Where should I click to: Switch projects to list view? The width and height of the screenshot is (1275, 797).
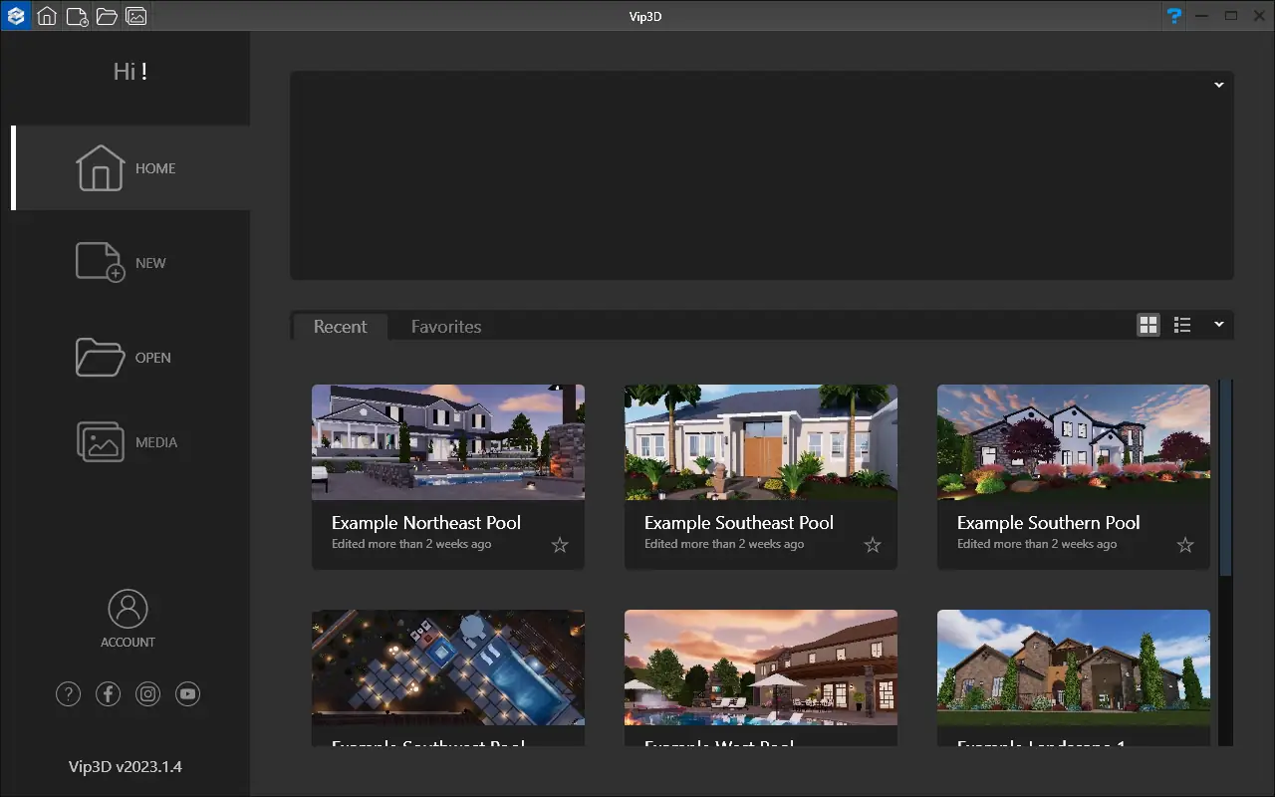(1182, 325)
